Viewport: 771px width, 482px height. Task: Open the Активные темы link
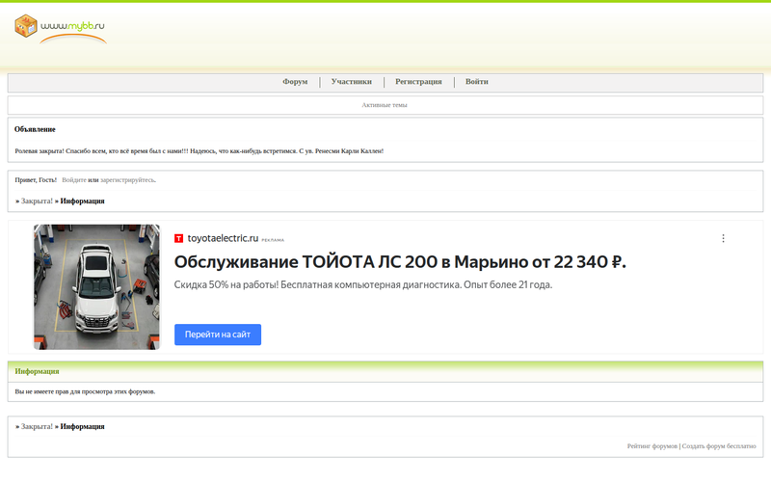coord(385,104)
